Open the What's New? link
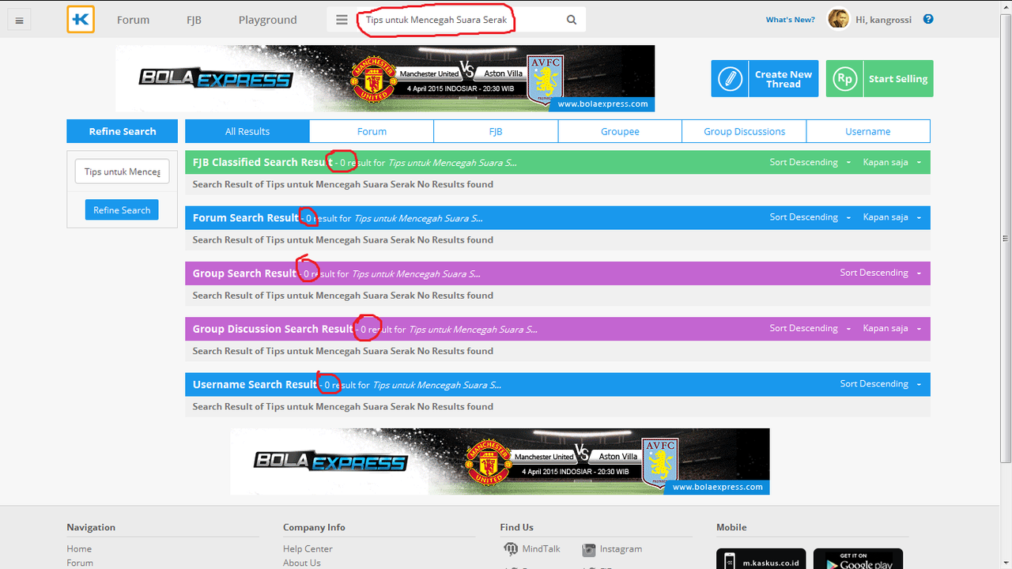The width and height of the screenshot is (1012, 569). click(790, 20)
